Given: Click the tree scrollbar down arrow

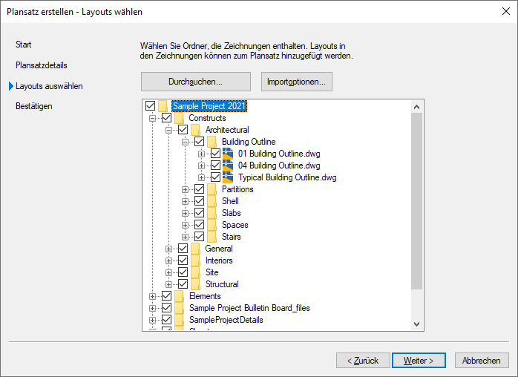Looking at the screenshot, I should click(417, 324).
